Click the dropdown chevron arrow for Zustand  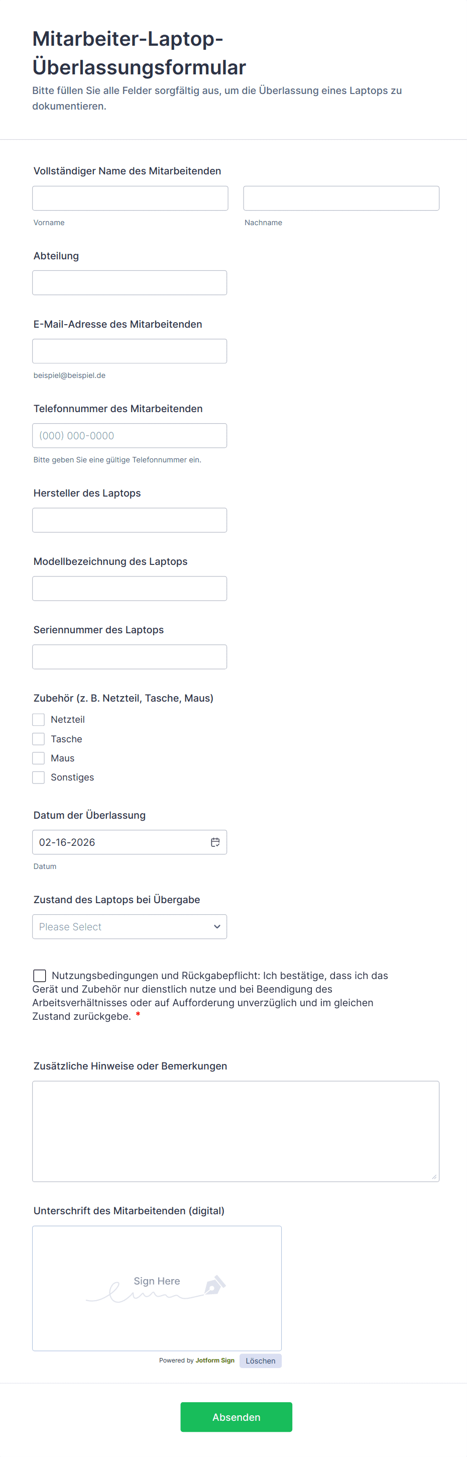tap(216, 926)
